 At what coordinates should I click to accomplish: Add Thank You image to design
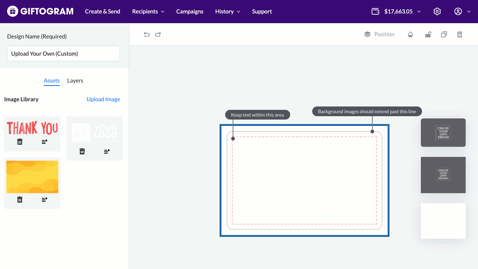click(44, 142)
